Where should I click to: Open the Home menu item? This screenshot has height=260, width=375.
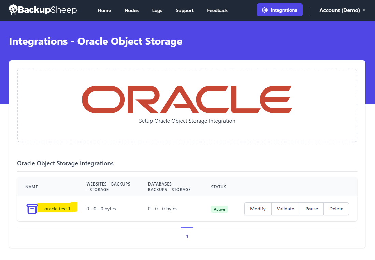104,10
